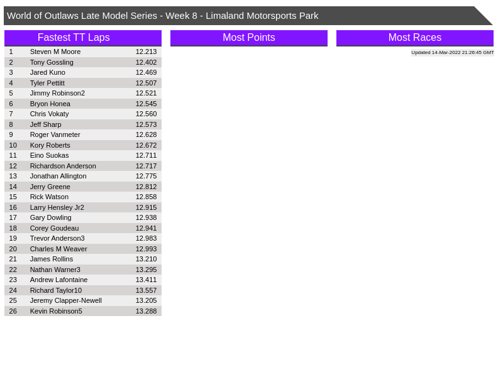Click the 12.213 lap time
Screen dimensions: 503x377
(146, 52)
